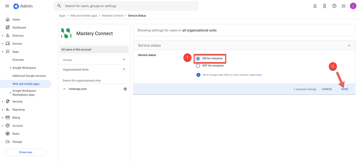Screen dimensions: 360x163
Task: Click the notifications bell icon
Action: [315, 6]
